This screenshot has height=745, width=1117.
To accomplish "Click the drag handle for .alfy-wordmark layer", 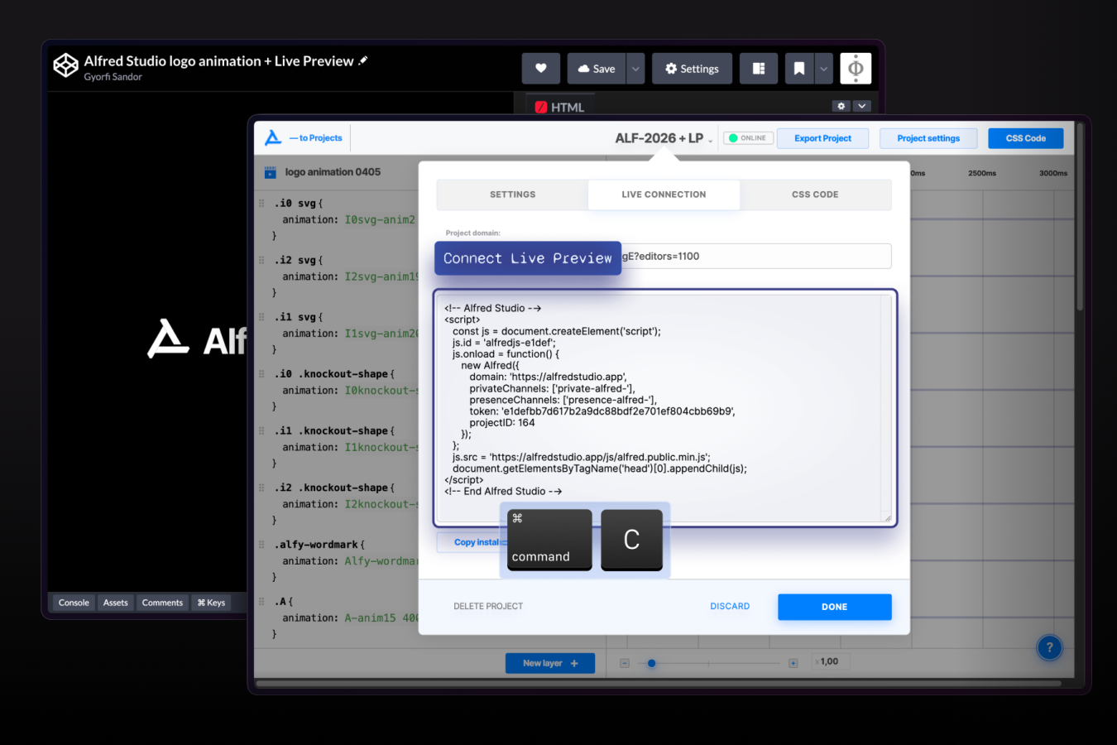I will [x=261, y=545].
